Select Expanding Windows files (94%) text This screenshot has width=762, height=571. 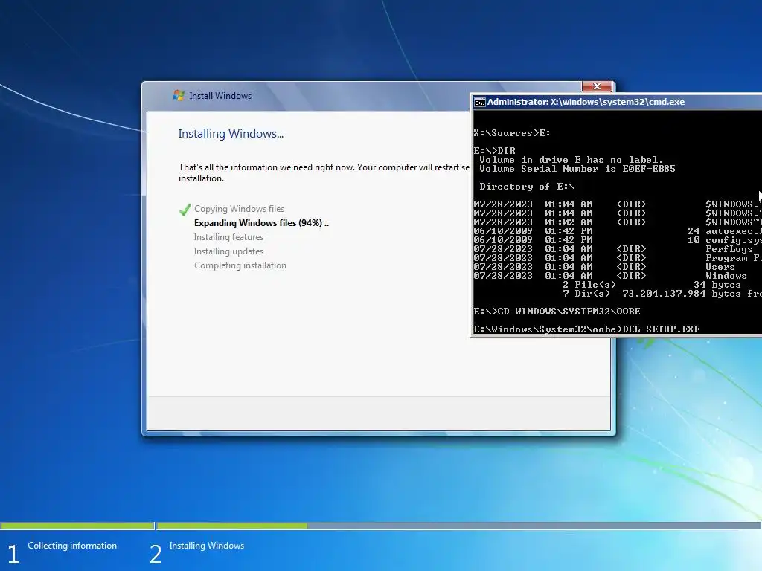[261, 223]
